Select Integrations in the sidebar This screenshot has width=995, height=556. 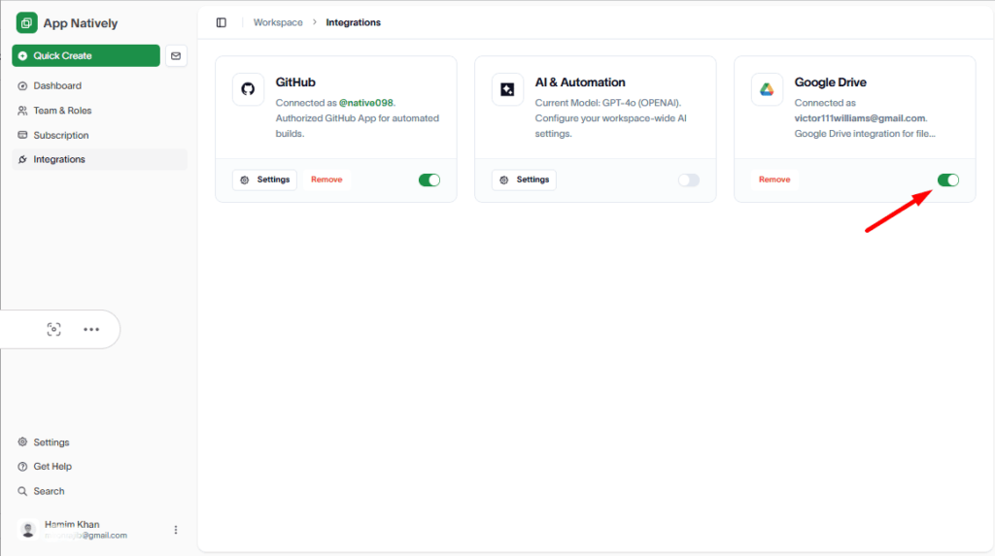(x=100, y=159)
